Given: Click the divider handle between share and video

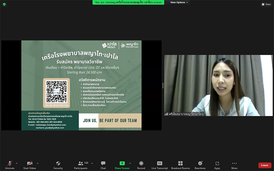Looking at the screenshot, I should tap(163, 85).
